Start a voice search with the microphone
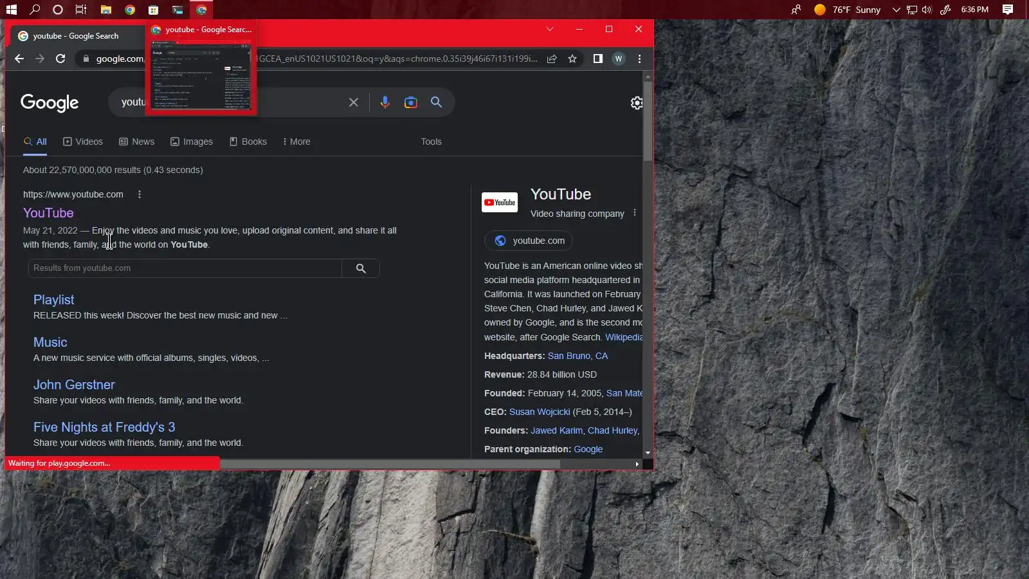This screenshot has width=1029, height=579. click(385, 102)
